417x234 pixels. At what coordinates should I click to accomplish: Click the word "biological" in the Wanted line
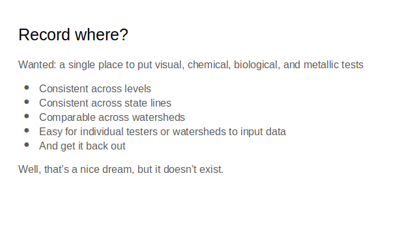(257, 65)
